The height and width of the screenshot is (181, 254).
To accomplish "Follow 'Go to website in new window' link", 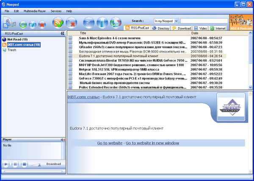I will click(x=152, y=143).
